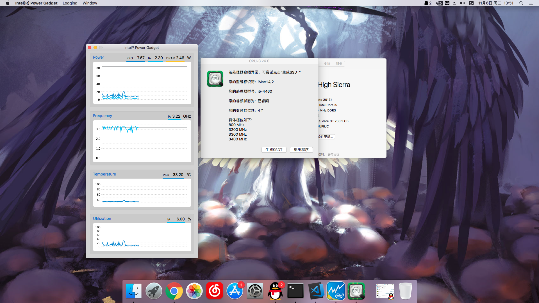The height and width of the screenshot is (303, 539).
Task: Click the 退出程序 button
Action: coord(301,150)
